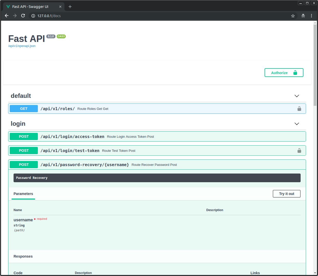The width and height of the screenshot is (318, 276).
Task: Click the 0.1.0 version badge
Action: pyautogui.click(x=51, y=36)
